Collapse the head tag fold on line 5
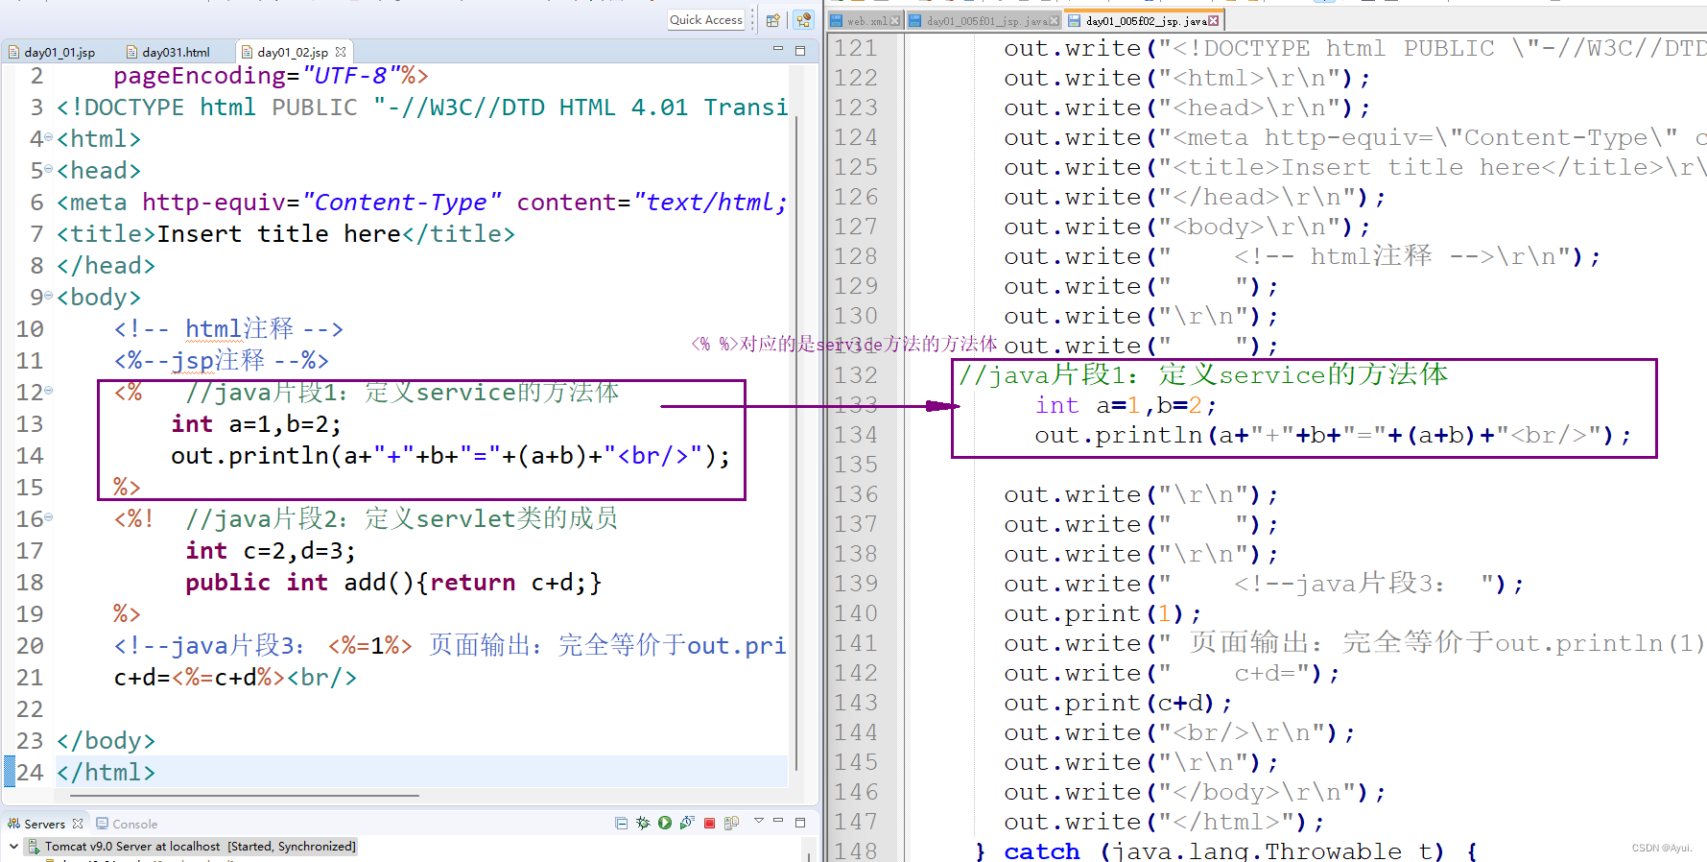1707x862 pixels. (49, 170)
